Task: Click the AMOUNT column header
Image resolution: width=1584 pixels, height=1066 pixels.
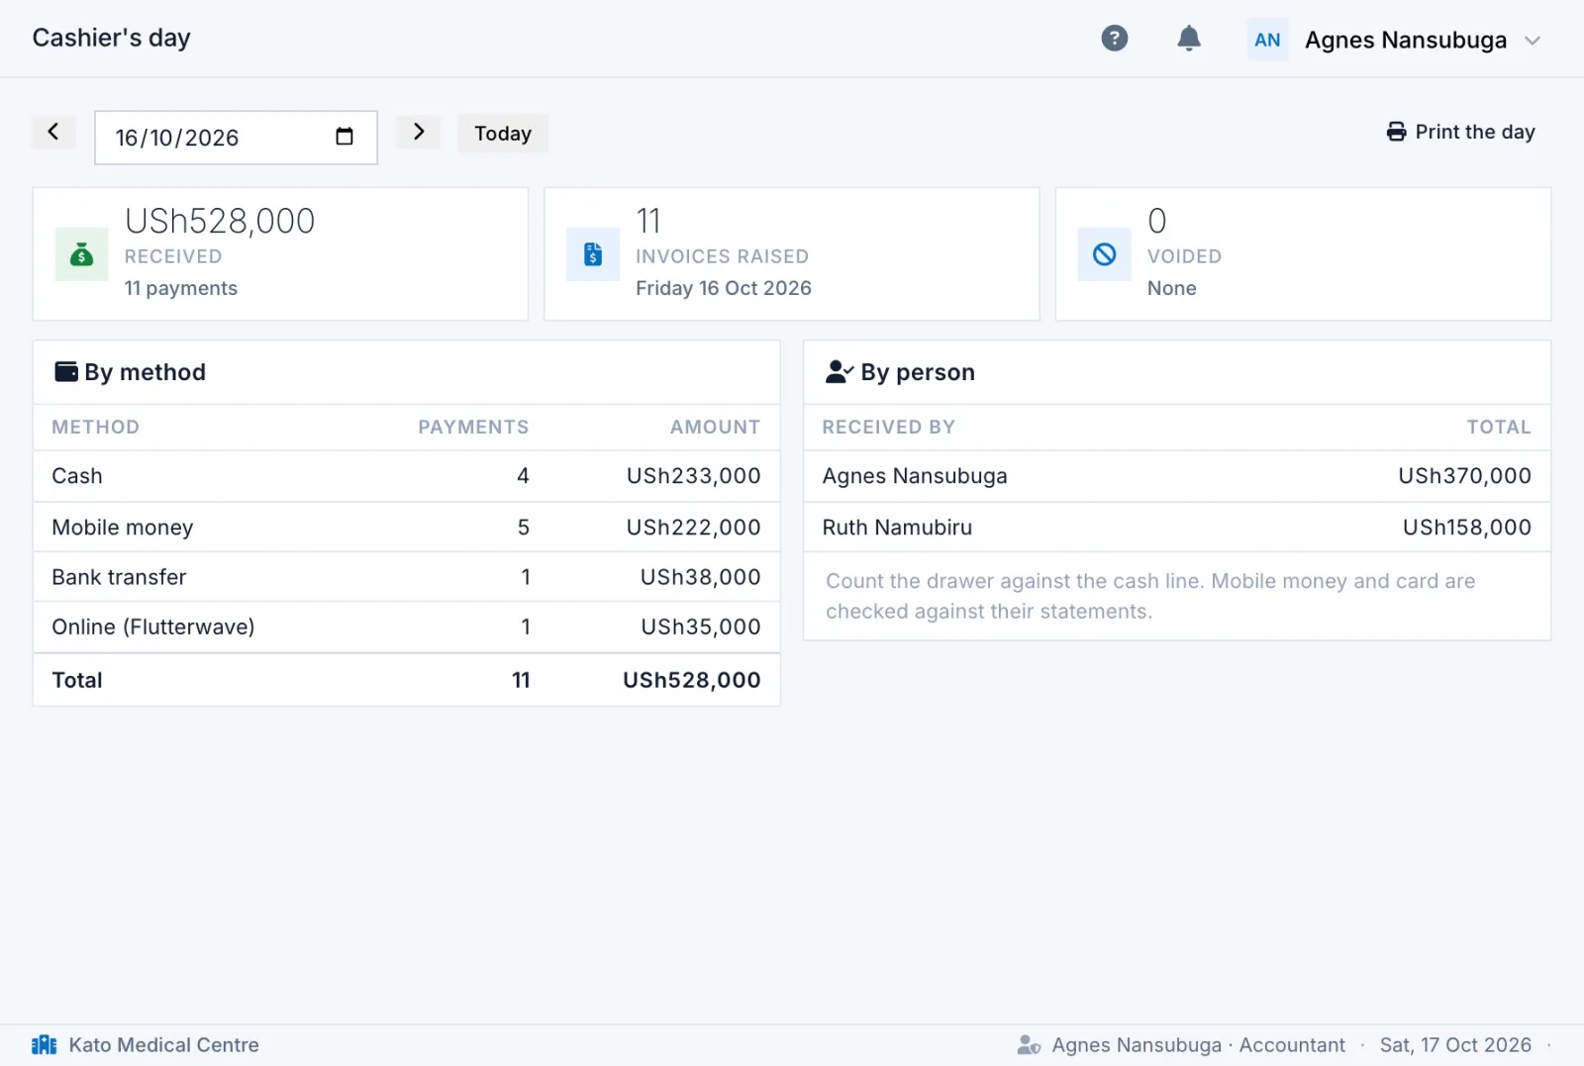Action: click(x=716, y=427)
